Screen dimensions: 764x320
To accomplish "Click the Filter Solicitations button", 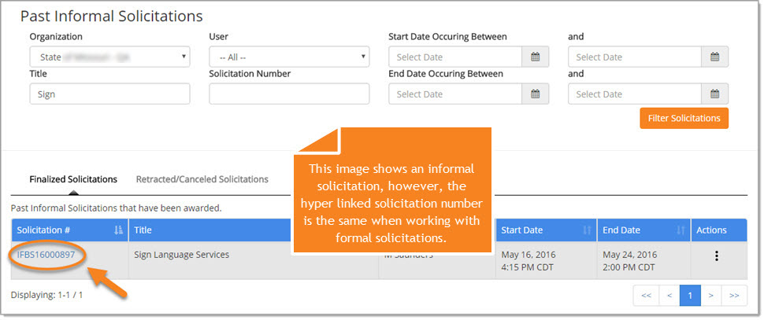I will coord(684,118).
